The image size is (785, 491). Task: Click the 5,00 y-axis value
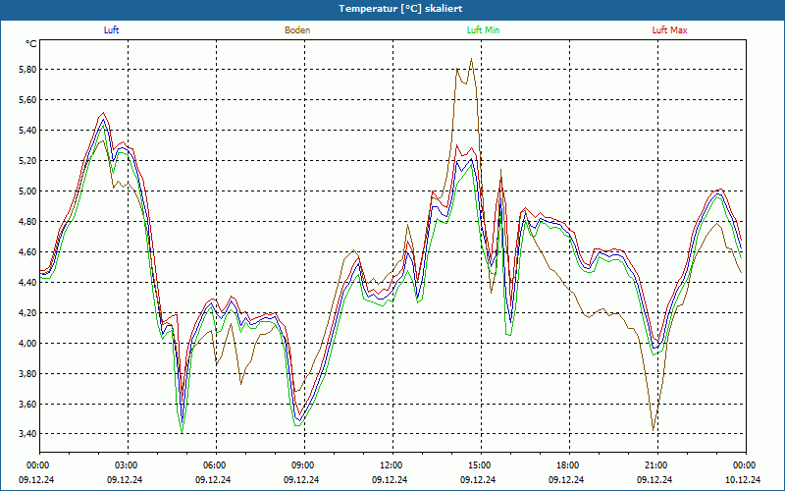(x=27, y=191)
